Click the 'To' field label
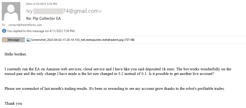The image size is (246, 108). (x=3, y=25)
